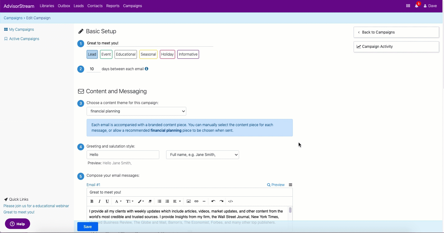Image resolution: width=444 pixels, height=233 pixels.
Task: Open the Dave user menu
Action: click(x=430, y=6)
